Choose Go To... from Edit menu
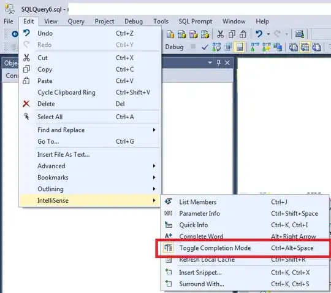 pos(90,141)
